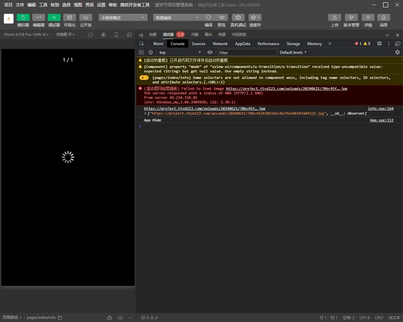Click the 上传 upload icon
403x322 pixels.
click(335, 17)
